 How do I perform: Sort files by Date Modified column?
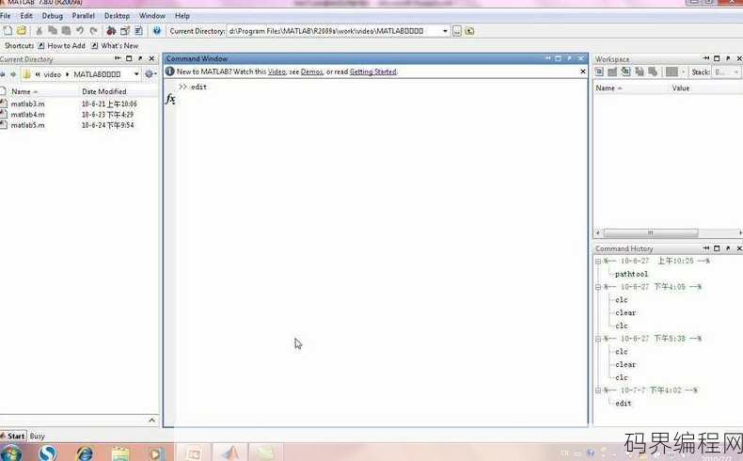(x=104, y=91)
